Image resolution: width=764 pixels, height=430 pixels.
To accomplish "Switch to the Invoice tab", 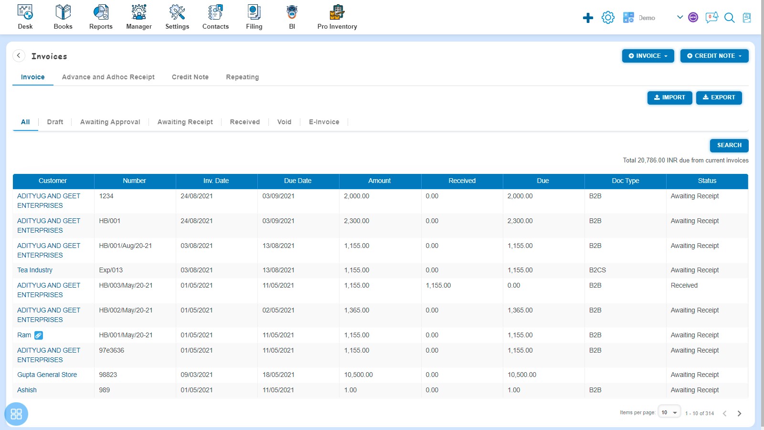I will click(x=32, y=77).
